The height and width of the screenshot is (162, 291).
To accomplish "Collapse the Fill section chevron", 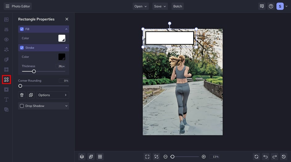I will [x=66, y=29].
